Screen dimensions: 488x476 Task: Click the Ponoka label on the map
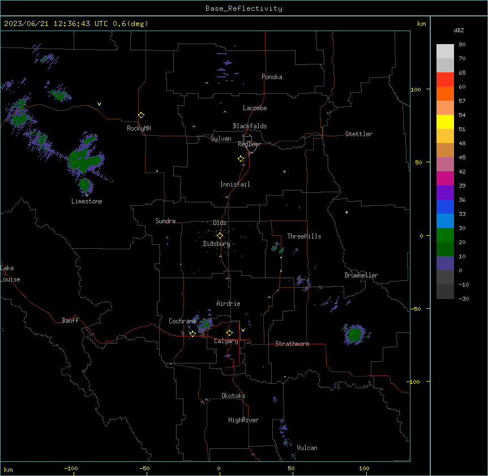point(272,77)
